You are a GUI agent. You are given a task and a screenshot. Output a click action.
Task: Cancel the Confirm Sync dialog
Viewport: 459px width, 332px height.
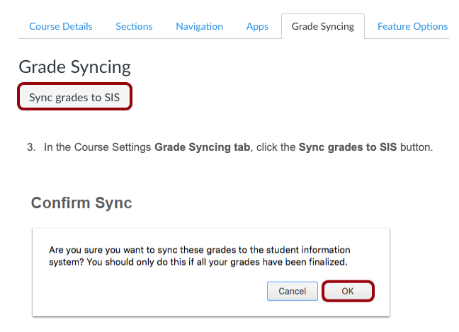(292, 291)
